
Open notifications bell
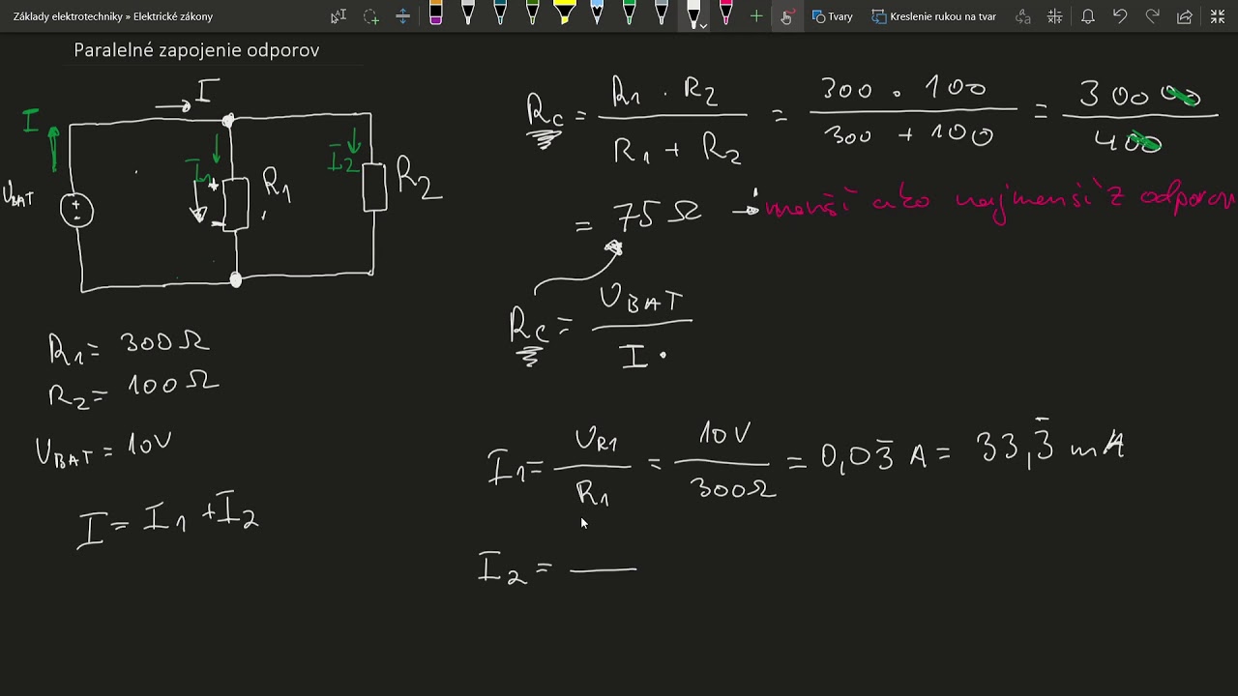1087,16
